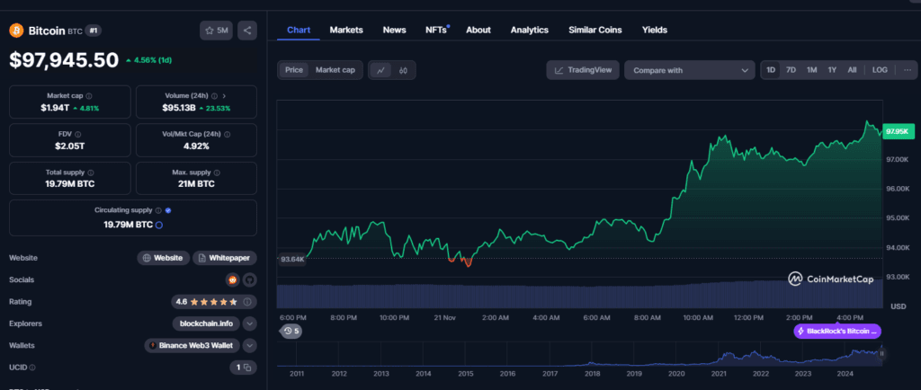The height and width of the screenshot is (390, 921).
Task: Open BlackRock's Bitcoin event marker
Action: pyautogui.click(x=837, y=332)
